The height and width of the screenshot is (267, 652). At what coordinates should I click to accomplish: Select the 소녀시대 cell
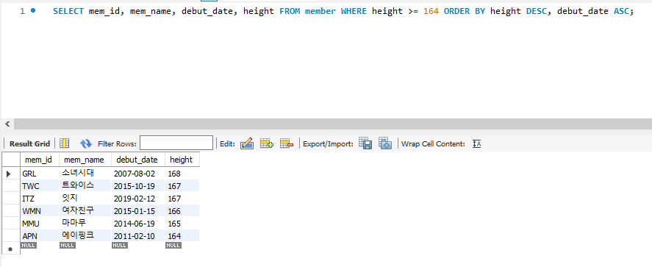point(85,174)
